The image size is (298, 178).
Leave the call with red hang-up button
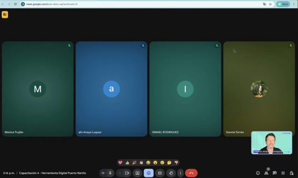[191, 173]
